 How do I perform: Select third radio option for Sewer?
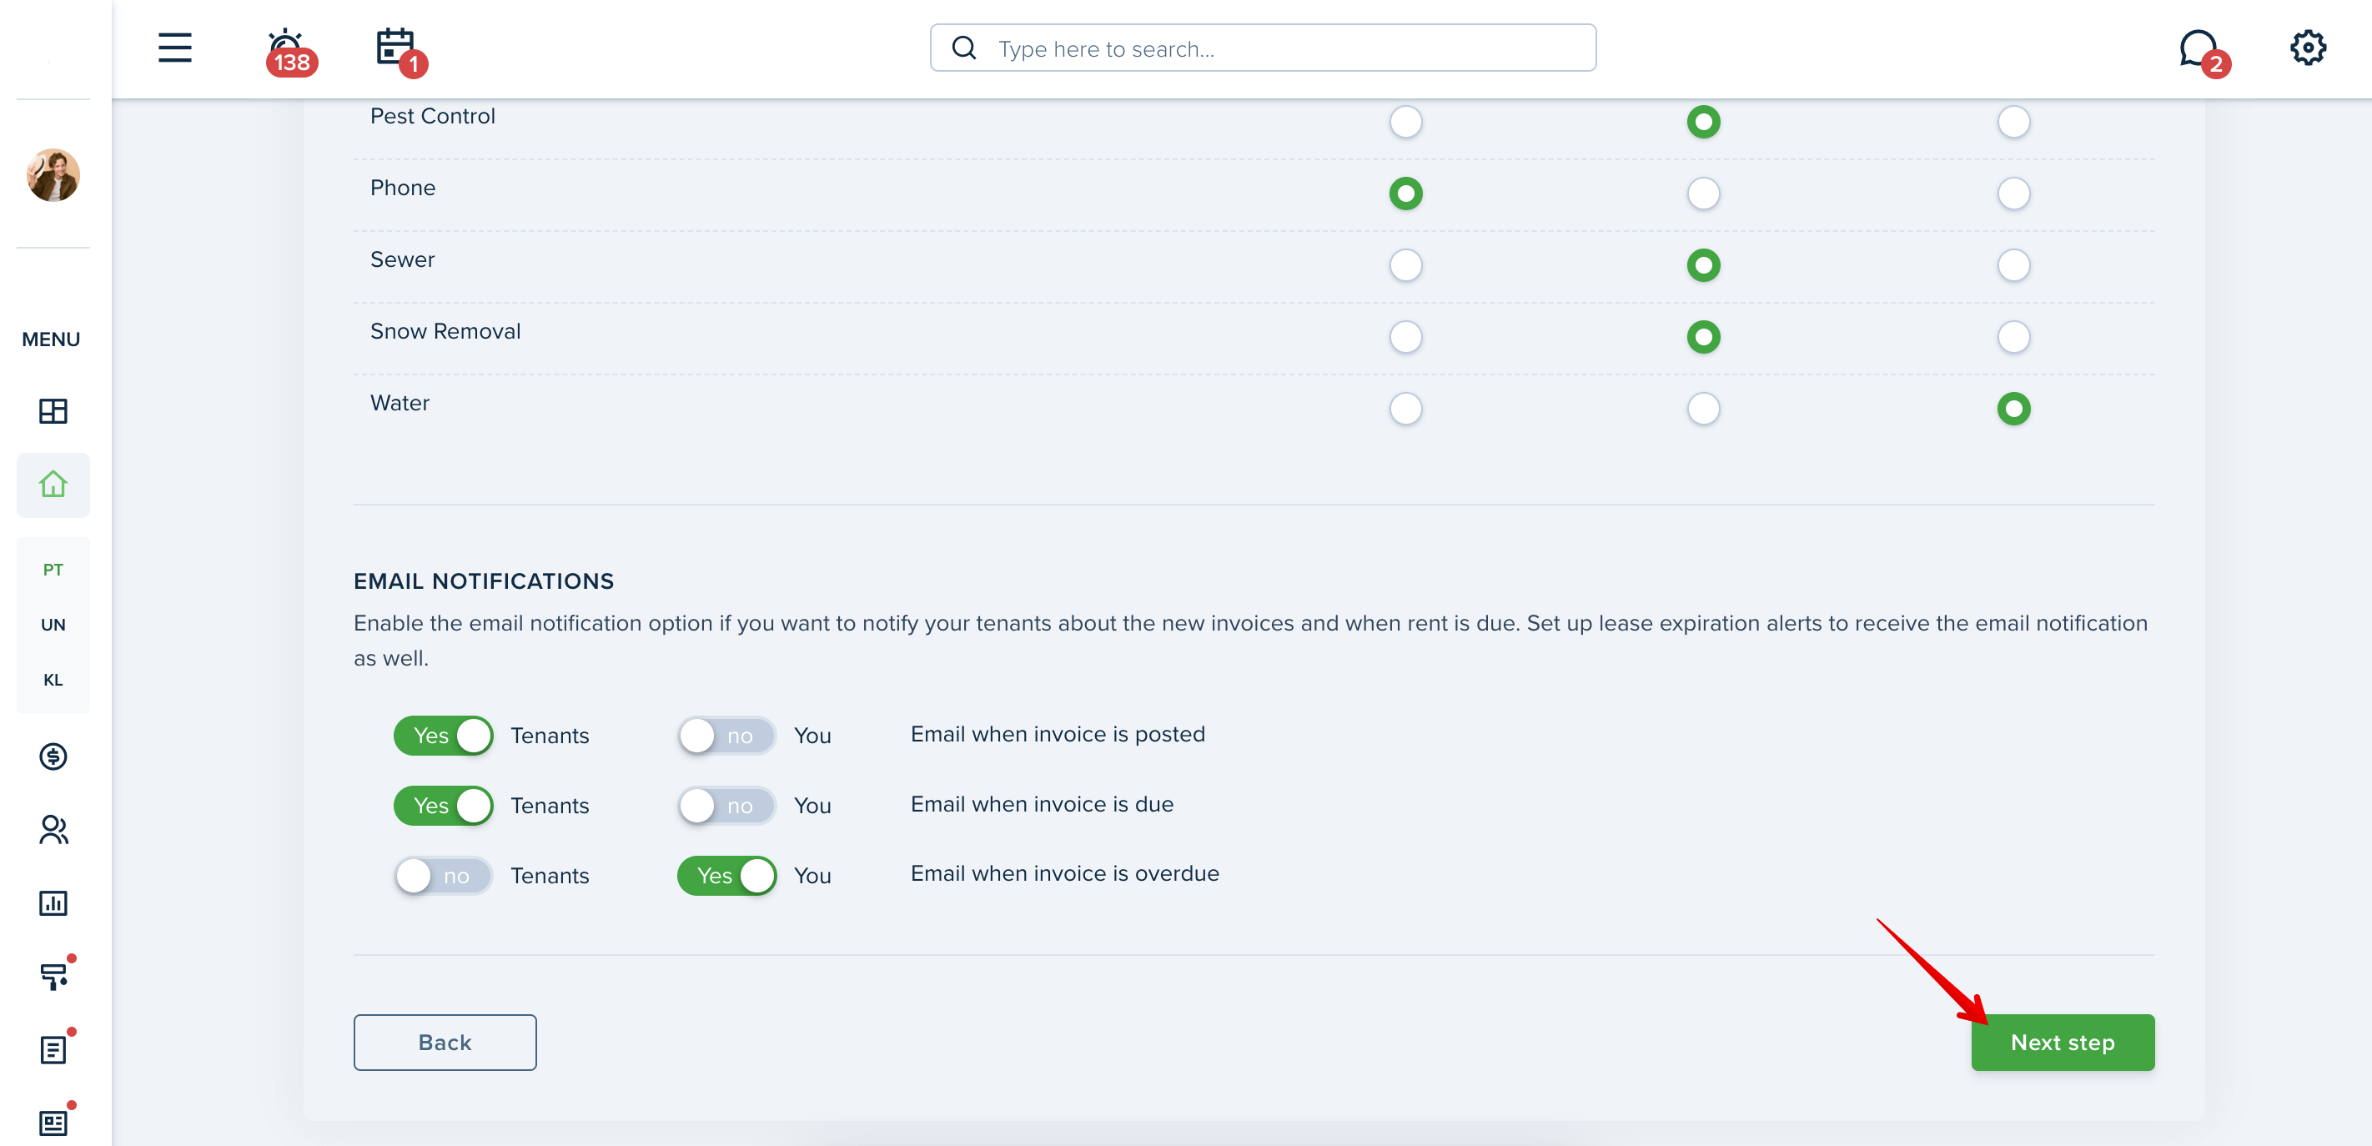click(2014, 265)
